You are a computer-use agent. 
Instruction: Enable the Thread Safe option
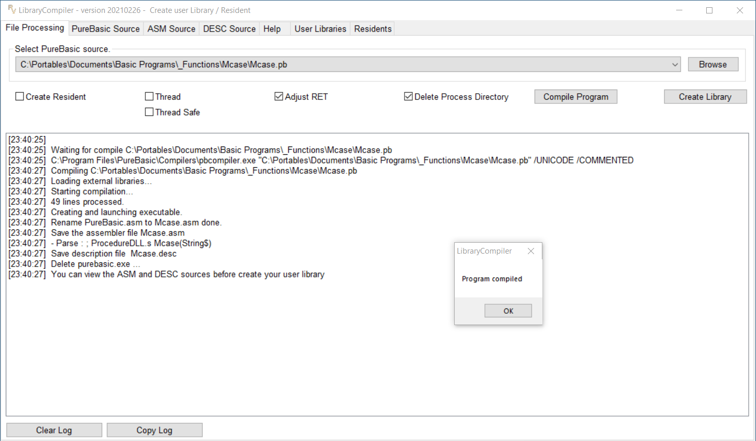click(149, 112)
